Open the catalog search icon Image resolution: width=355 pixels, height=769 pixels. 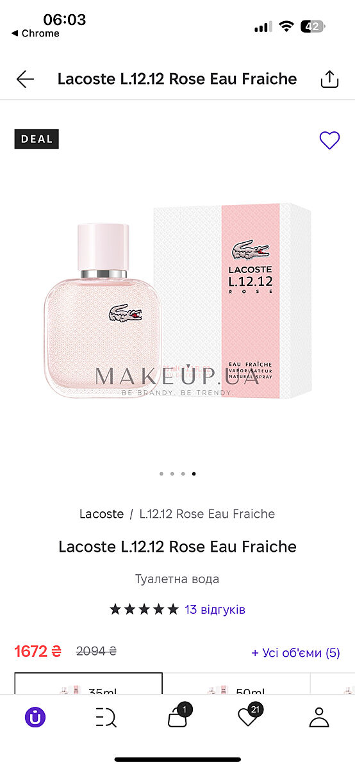(x=106, y=717)
